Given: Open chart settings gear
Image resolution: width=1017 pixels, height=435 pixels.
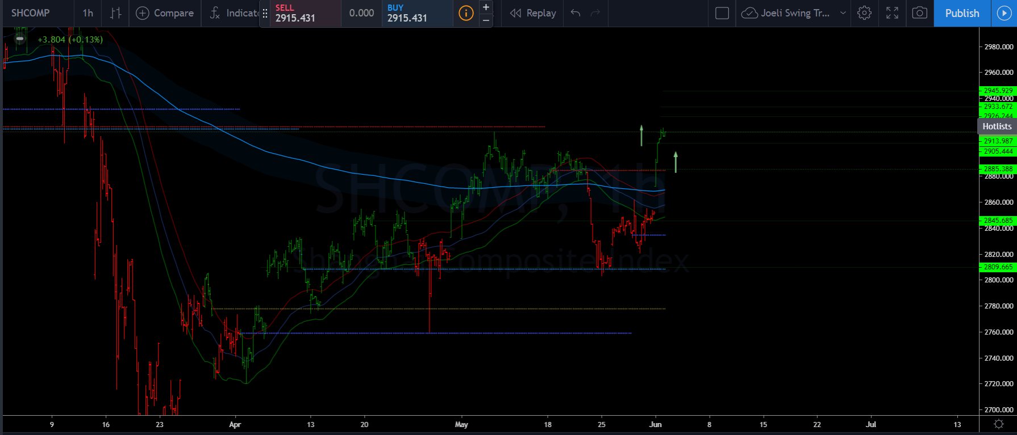Looking at the screenshot, I should click(x=864, y=13).
